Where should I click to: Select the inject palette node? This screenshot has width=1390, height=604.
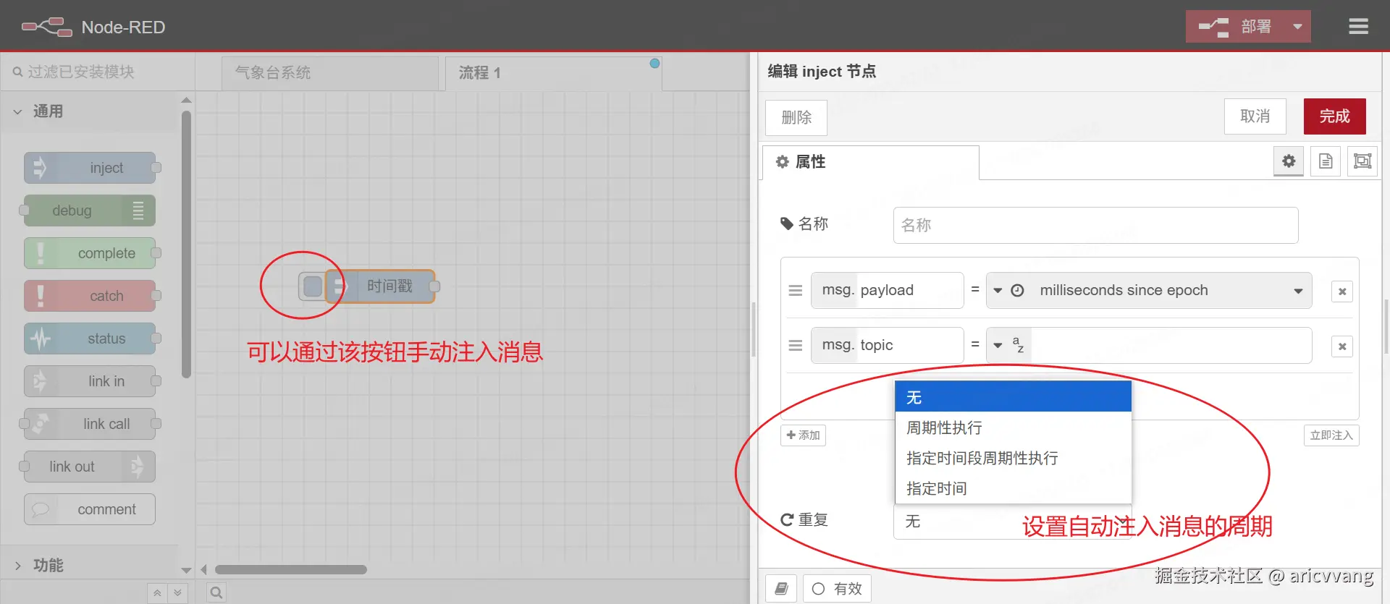90,168
